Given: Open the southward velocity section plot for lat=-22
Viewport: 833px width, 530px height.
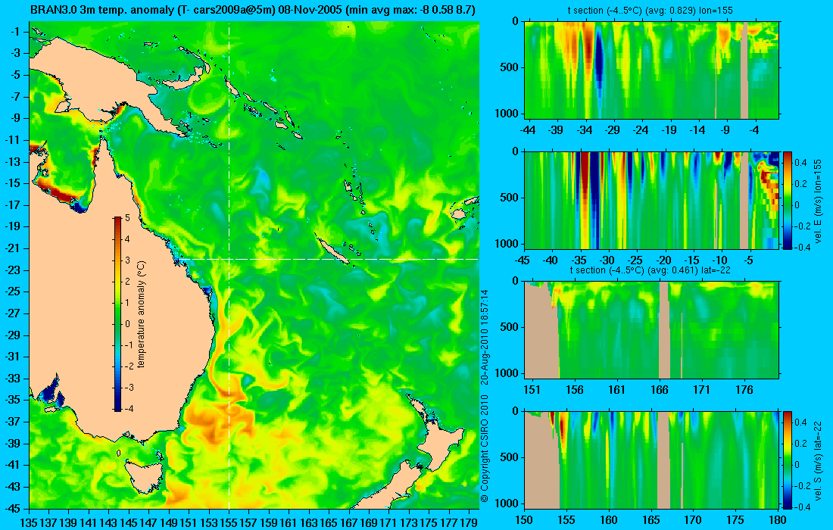Looking at the screenshot, I should (652, 460).
